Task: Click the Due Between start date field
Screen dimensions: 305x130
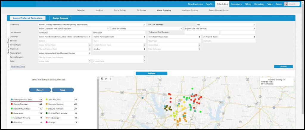Action: coord(65,33)
